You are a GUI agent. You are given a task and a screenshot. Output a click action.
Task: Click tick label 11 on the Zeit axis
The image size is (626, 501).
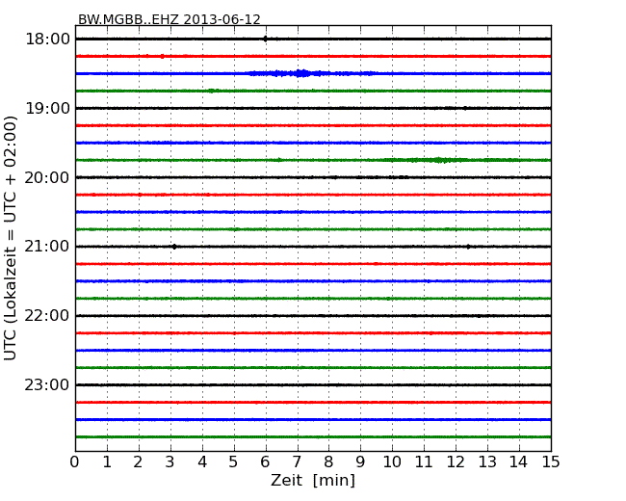424,462
